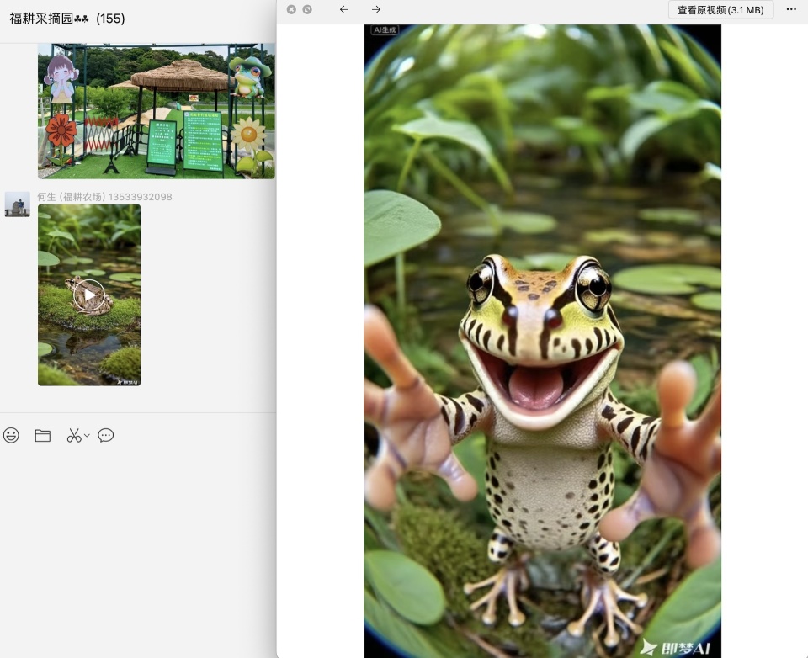Screen dimensions: 808x658
Task: Click the AI生成 label on video
Action: coord(385,30)
